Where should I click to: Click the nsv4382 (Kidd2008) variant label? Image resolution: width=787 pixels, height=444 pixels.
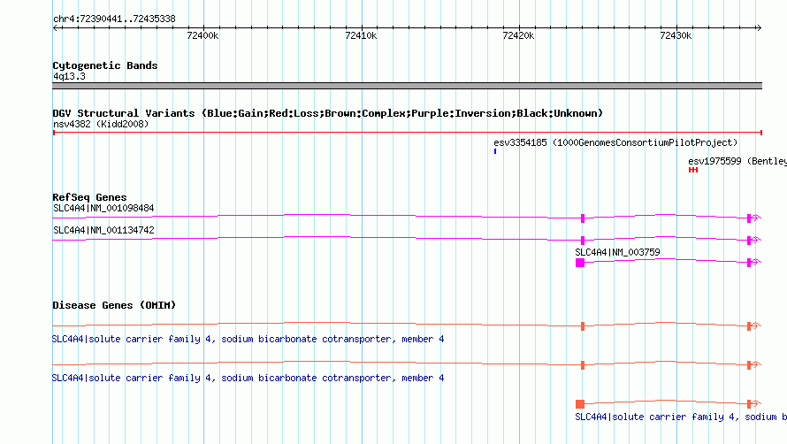click(x=101, y=124)
